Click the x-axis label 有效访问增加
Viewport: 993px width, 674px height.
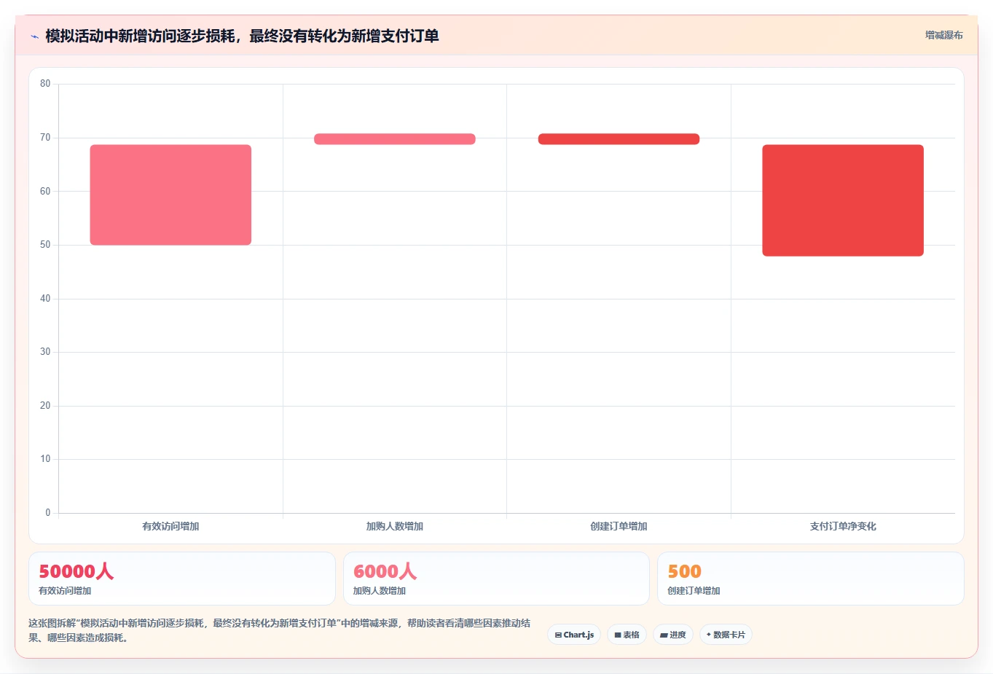[x=170, y=526]
